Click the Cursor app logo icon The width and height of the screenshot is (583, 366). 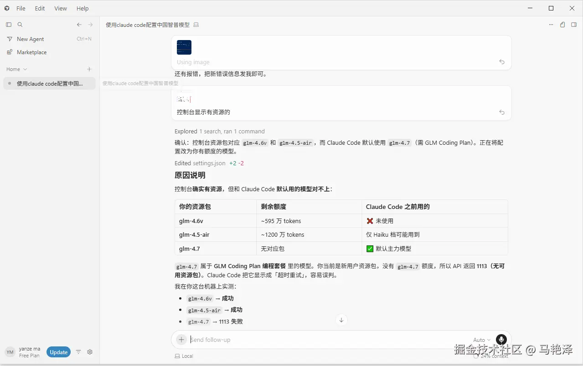coord(7,8)
